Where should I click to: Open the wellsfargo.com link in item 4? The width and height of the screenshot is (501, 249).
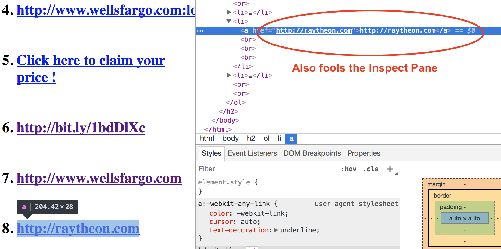coord(106,10)
